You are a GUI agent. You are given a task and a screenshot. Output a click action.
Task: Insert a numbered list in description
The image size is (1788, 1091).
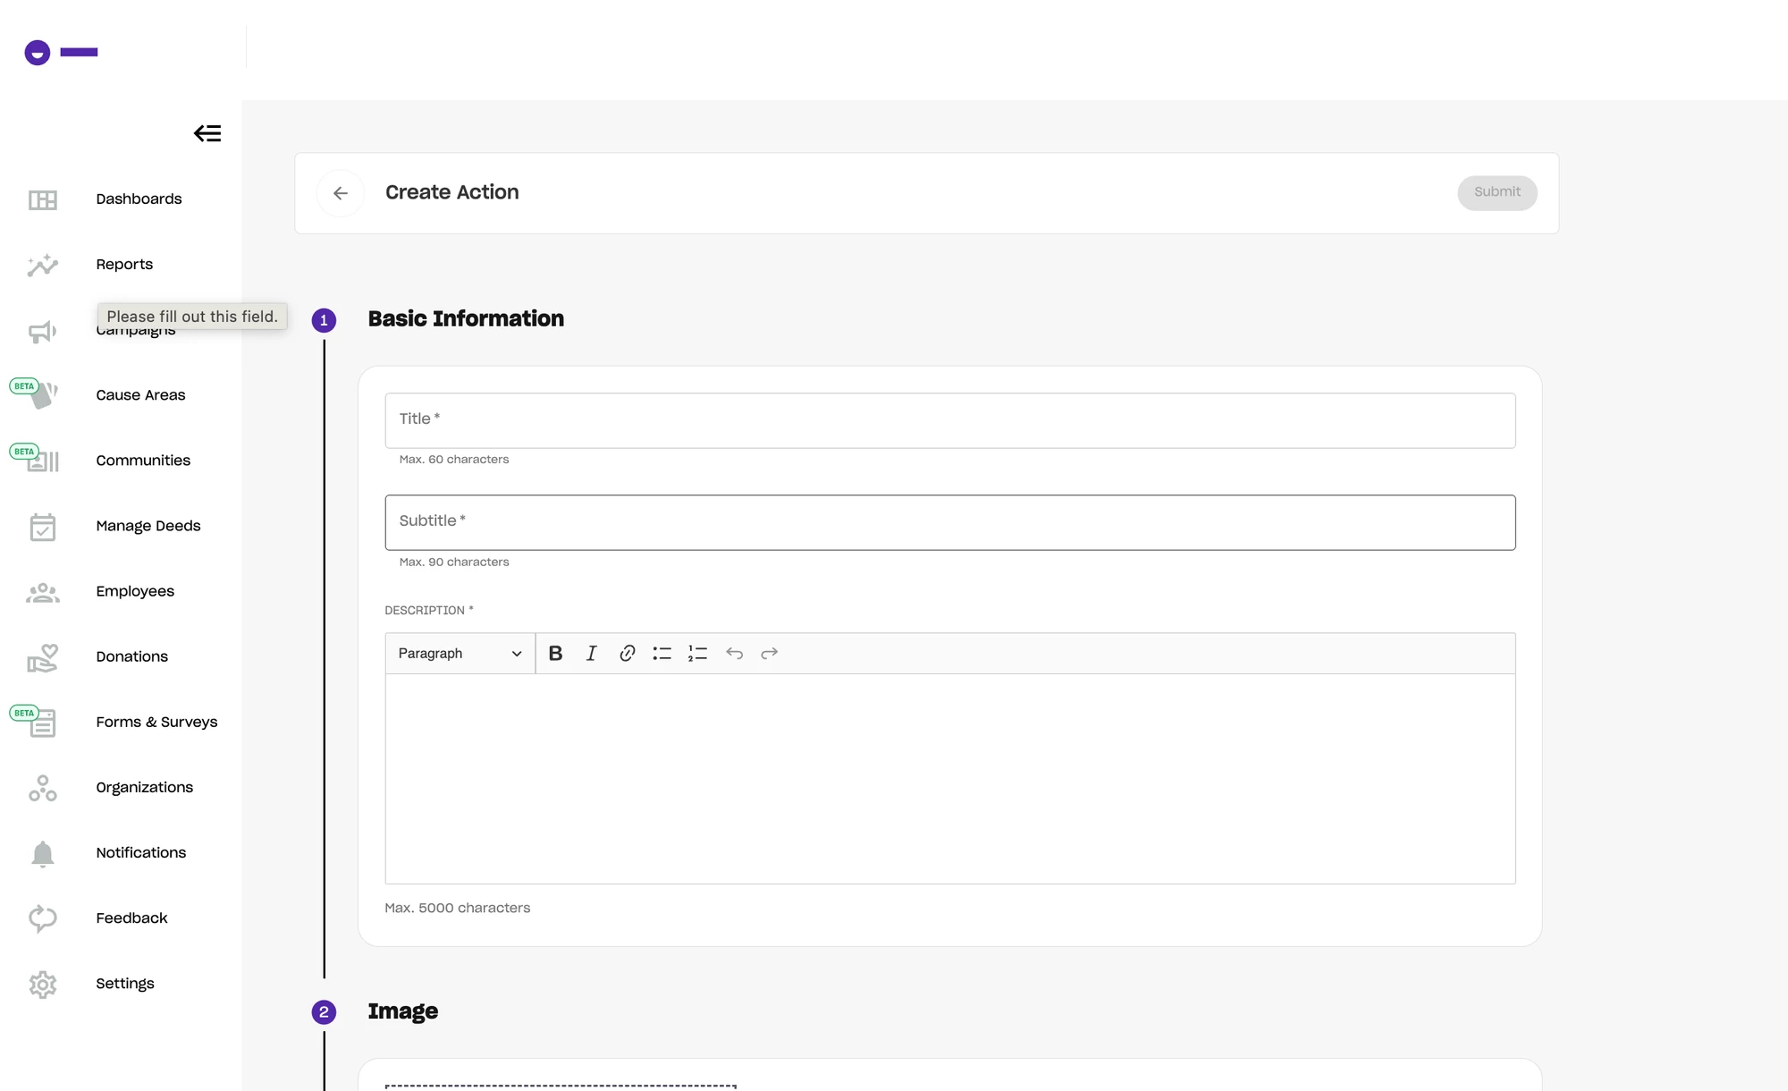pyautogui.click(x=697, y=654)
